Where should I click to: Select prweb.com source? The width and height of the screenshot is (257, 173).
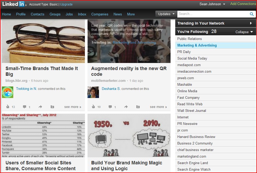(x=215, y=78)
